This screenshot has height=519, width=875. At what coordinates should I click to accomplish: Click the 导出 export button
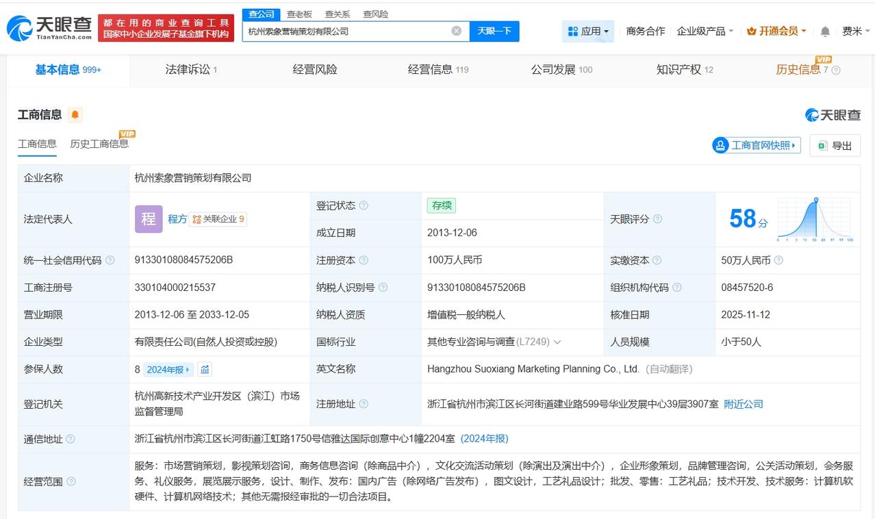coord(835,145)
